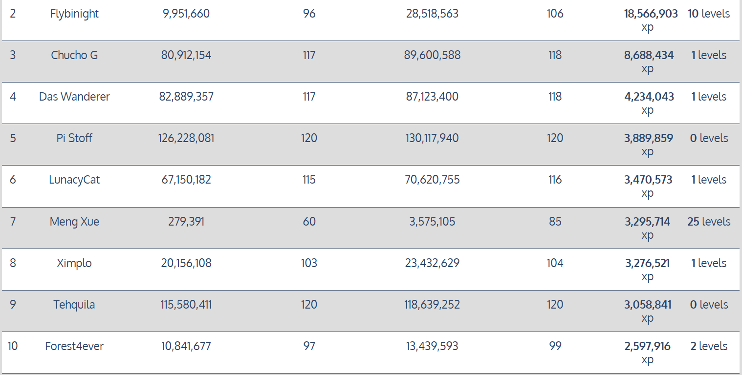Viewport: 742px width, 375px height.
Task: Click on Pi Stoff's name
Action: [74, 138]
